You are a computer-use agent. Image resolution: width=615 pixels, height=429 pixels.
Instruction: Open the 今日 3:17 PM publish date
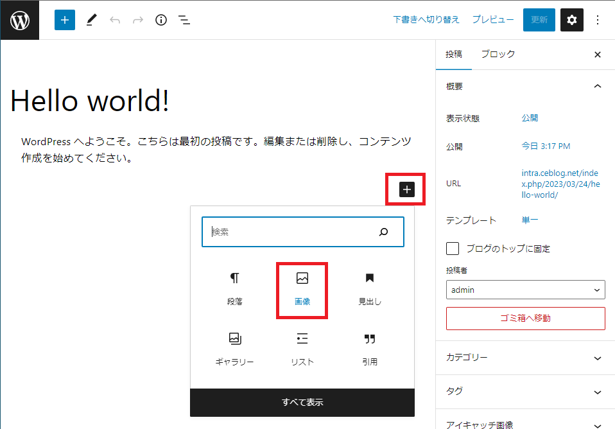(546, 146)
